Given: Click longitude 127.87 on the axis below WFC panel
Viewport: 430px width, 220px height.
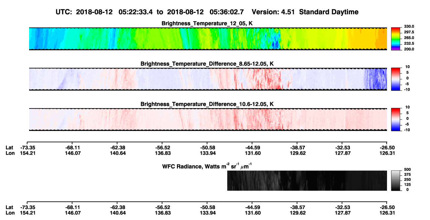Looking at the screenshot, I should [342, 213].
